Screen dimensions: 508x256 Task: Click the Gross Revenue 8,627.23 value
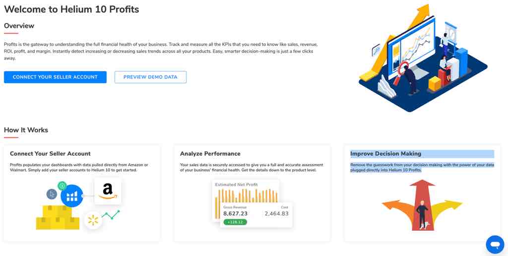click(x=235, y=213)
